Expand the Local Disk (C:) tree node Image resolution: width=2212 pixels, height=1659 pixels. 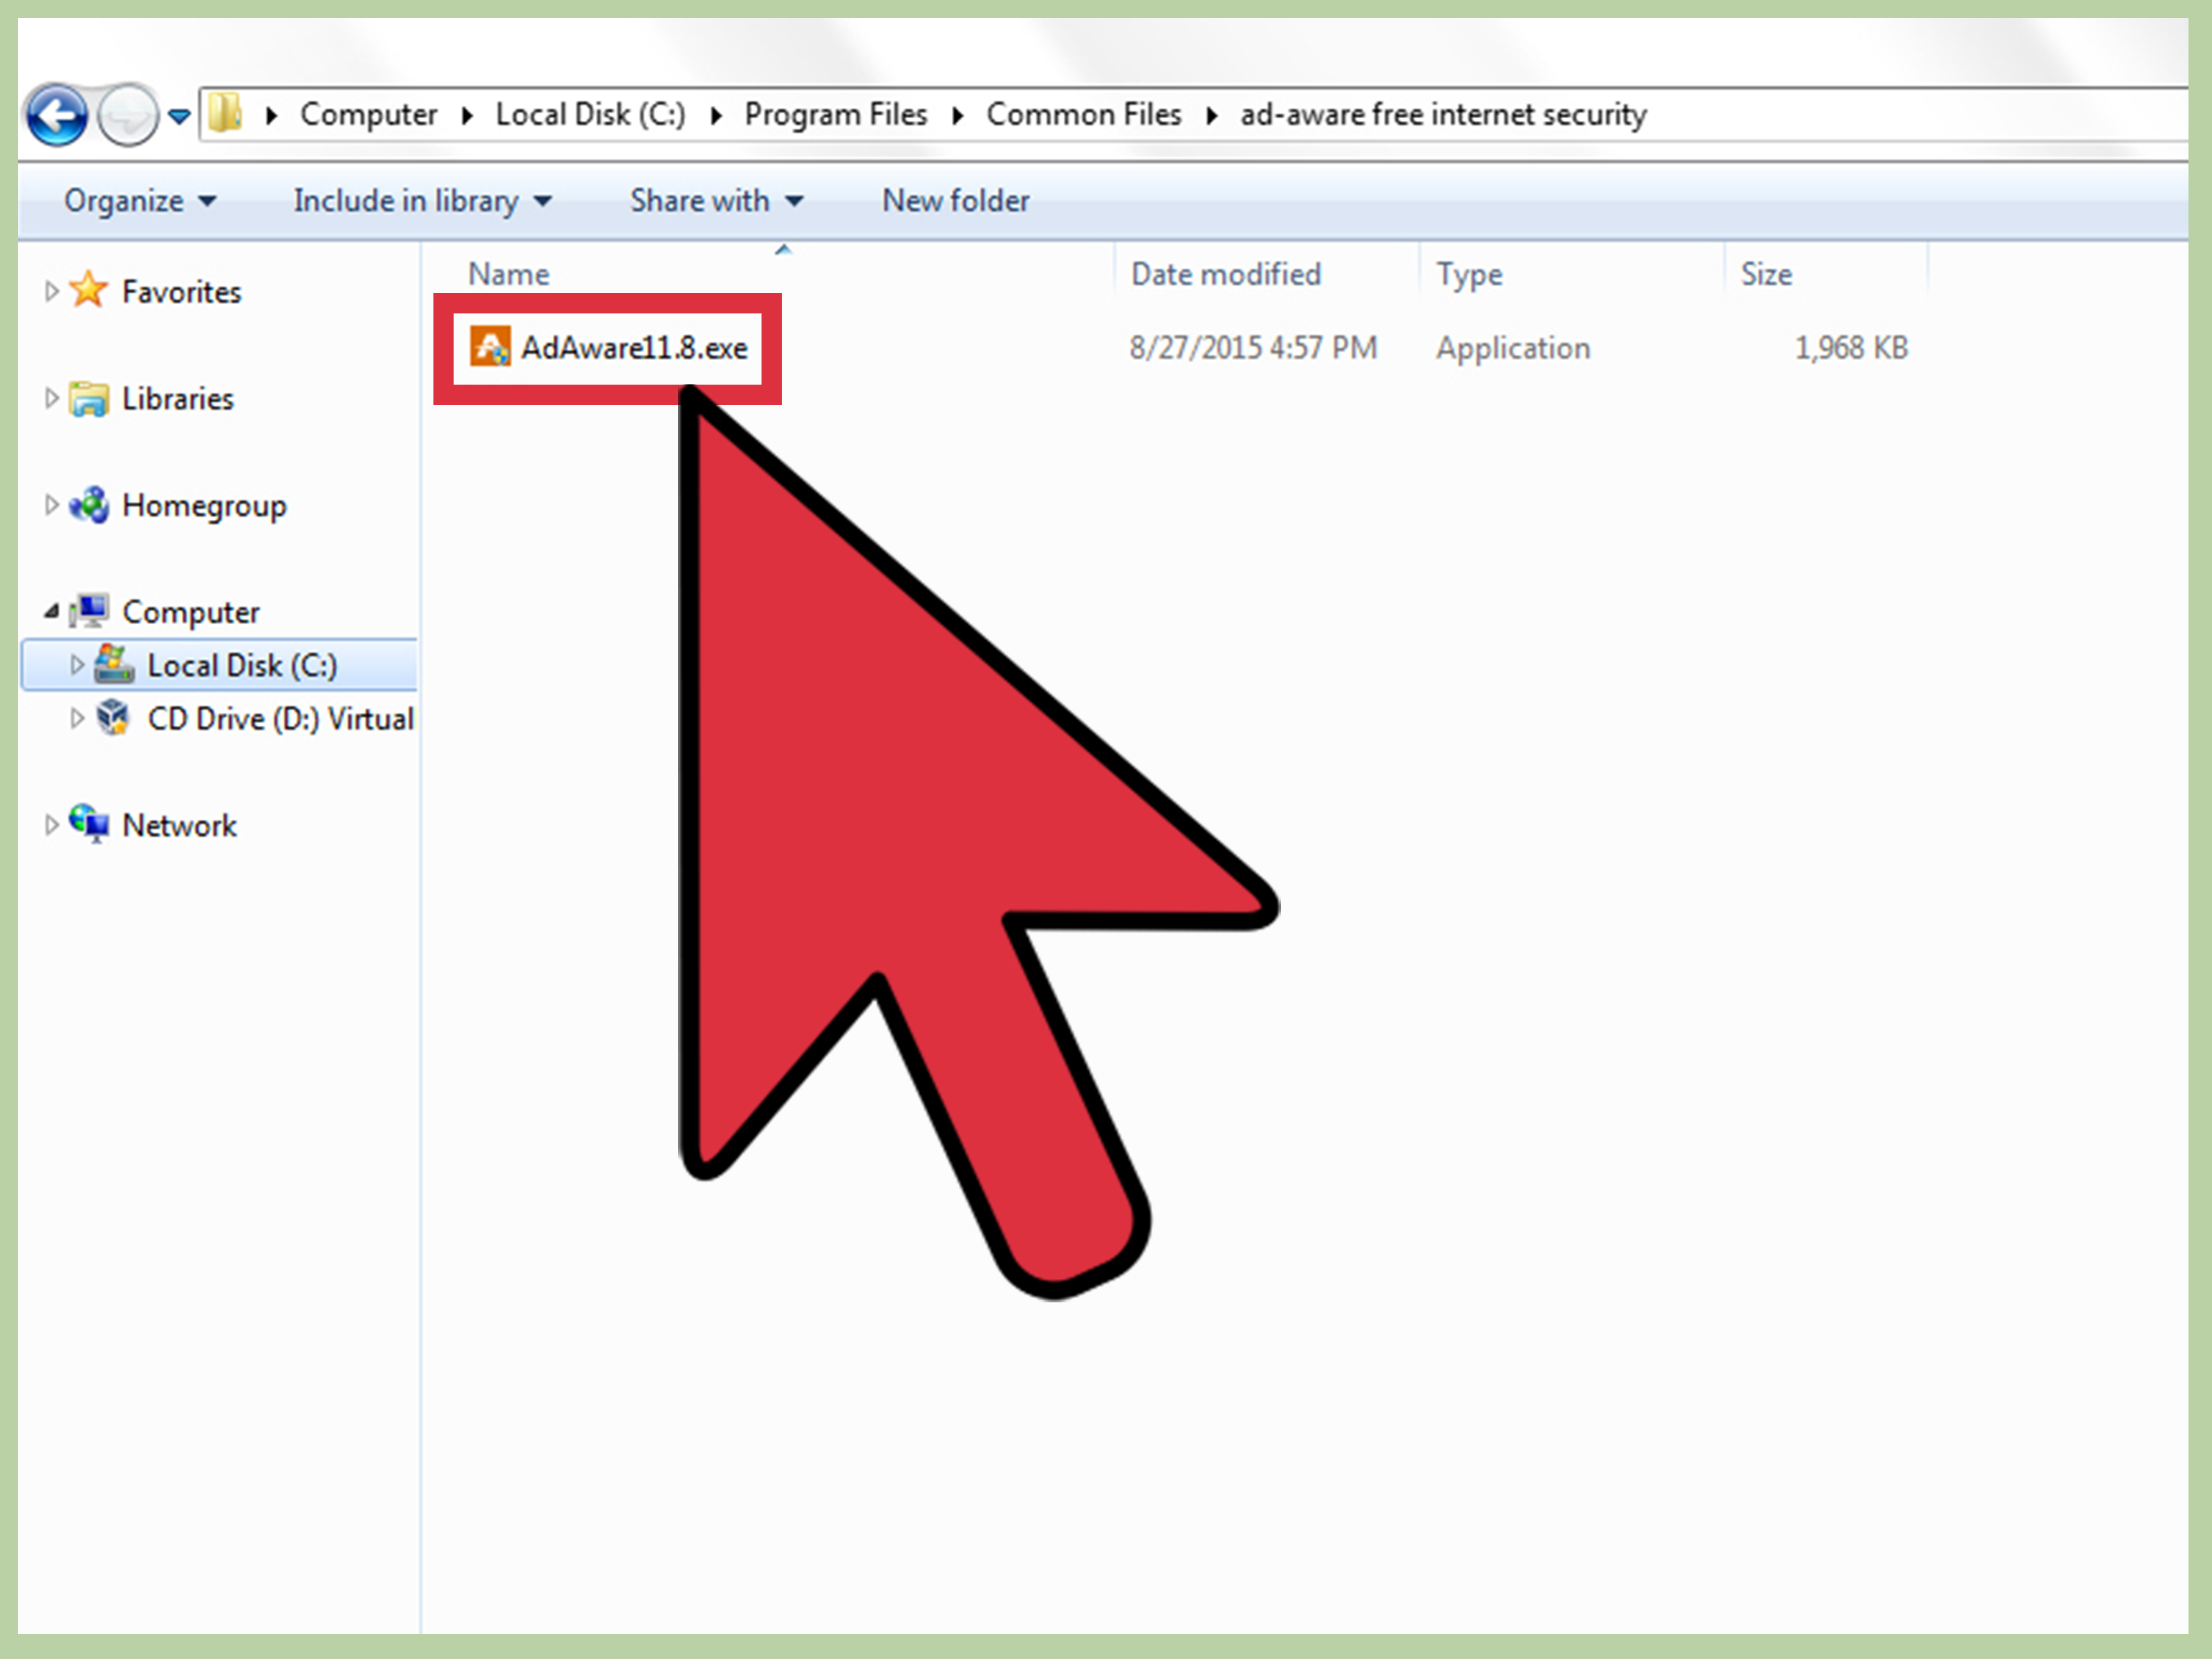[77, 664]
